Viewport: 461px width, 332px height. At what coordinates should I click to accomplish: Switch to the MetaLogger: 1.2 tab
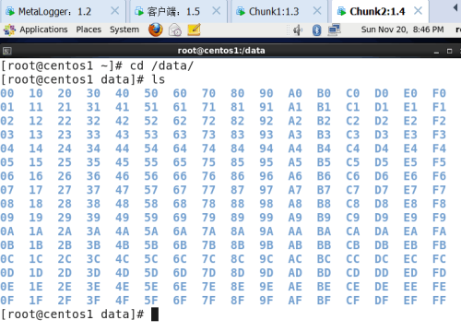[x=63, y=12]
